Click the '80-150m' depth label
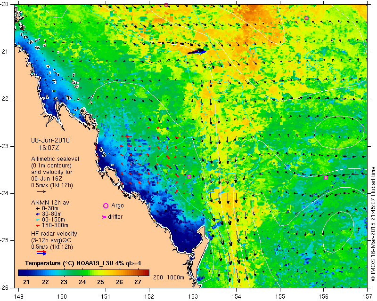The width and height of the screenshot is (377, 301). pos(53,220)
